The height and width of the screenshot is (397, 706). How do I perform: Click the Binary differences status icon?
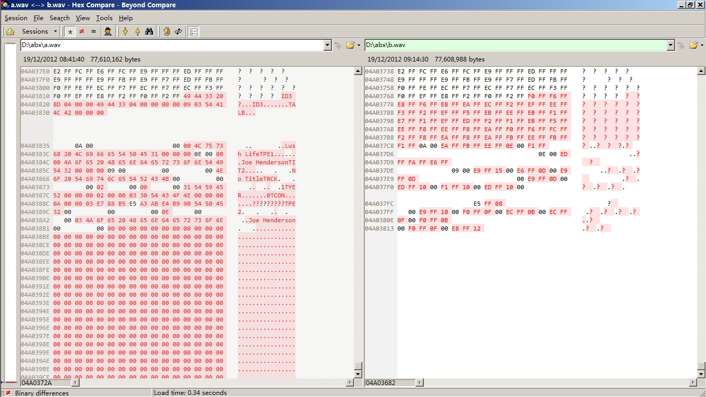point(8,393)
